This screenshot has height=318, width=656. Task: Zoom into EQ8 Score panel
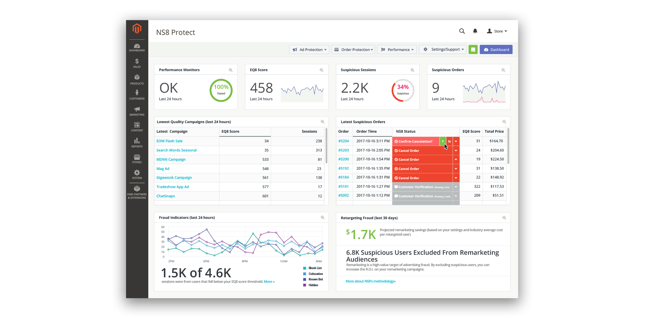(x=322, y=70)
